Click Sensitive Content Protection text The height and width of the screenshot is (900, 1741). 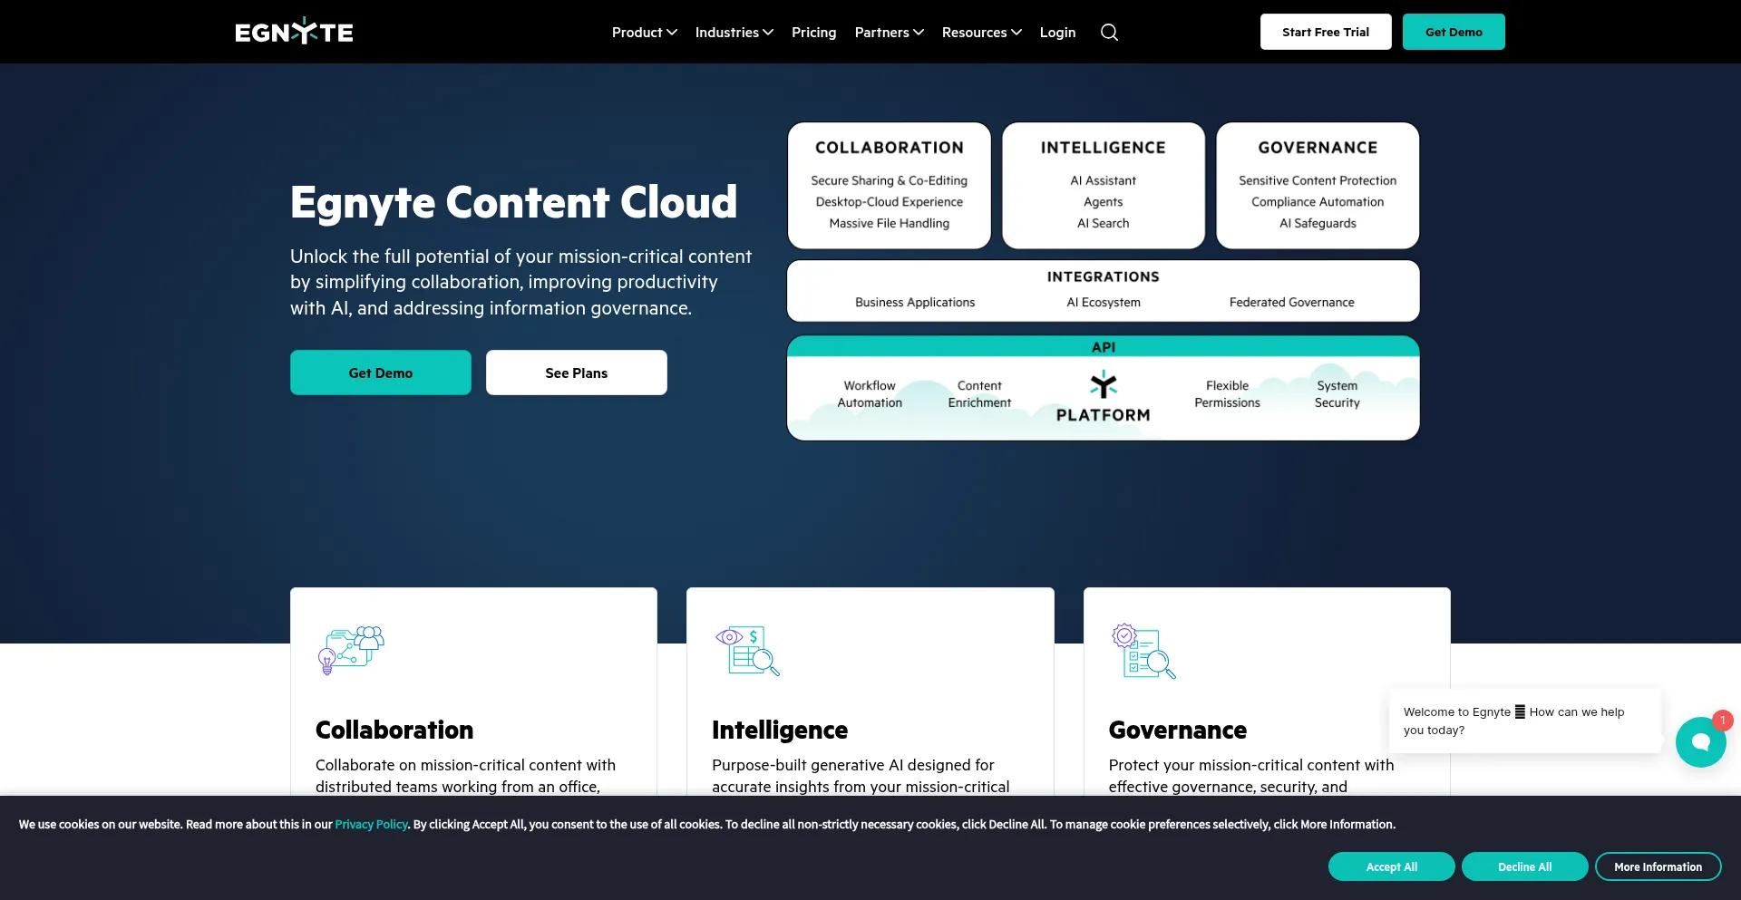click(x=1318, y=180)
